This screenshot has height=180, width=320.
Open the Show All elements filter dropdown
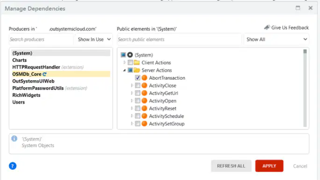277,39
